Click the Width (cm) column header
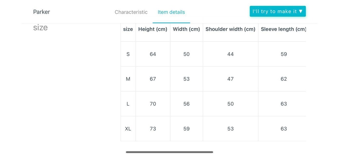Image resolution: width=339 pixels, height=156 pixels. click(x=186, y=29)
